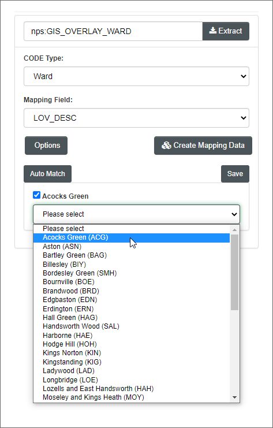The height and width of the screenshot is (428, 273).
Task: Open the CODE Type dropdown
Action: click(136, 76)
